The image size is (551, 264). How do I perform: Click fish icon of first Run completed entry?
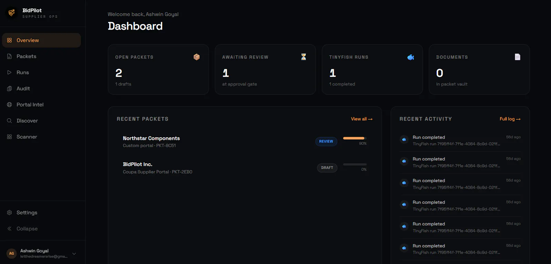coord(404,140)
